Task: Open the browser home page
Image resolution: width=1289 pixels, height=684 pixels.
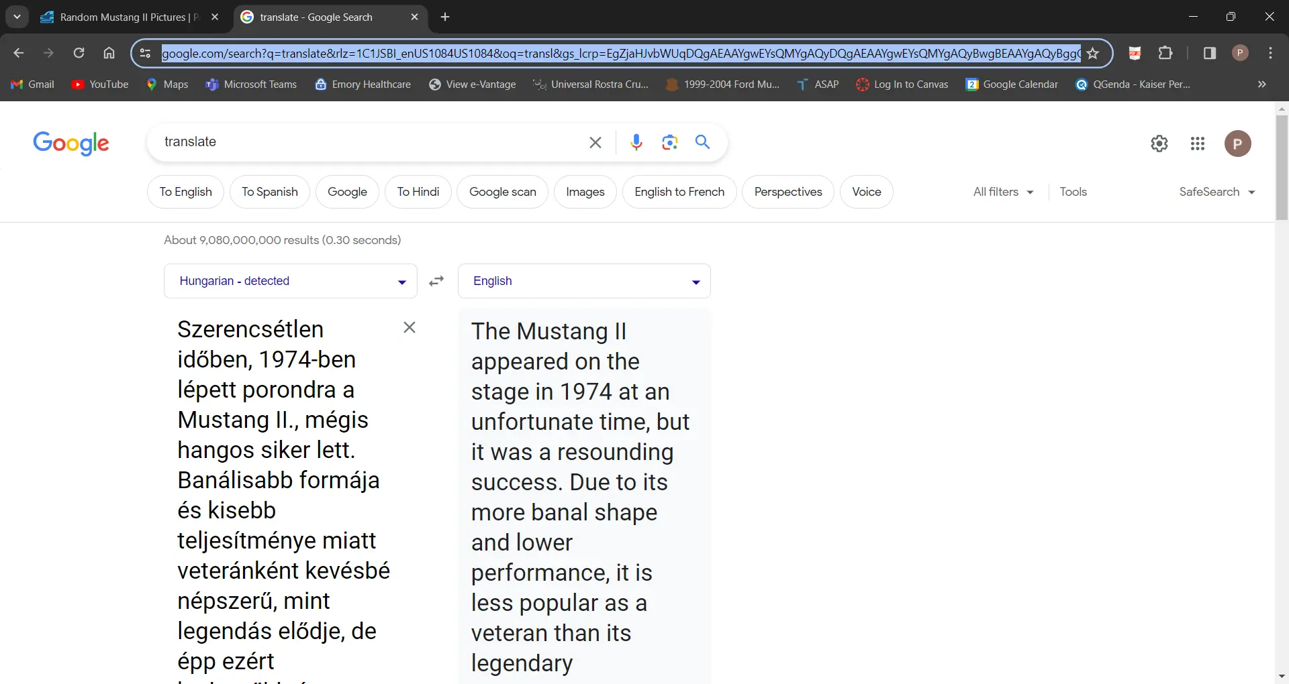Action: 109,53
